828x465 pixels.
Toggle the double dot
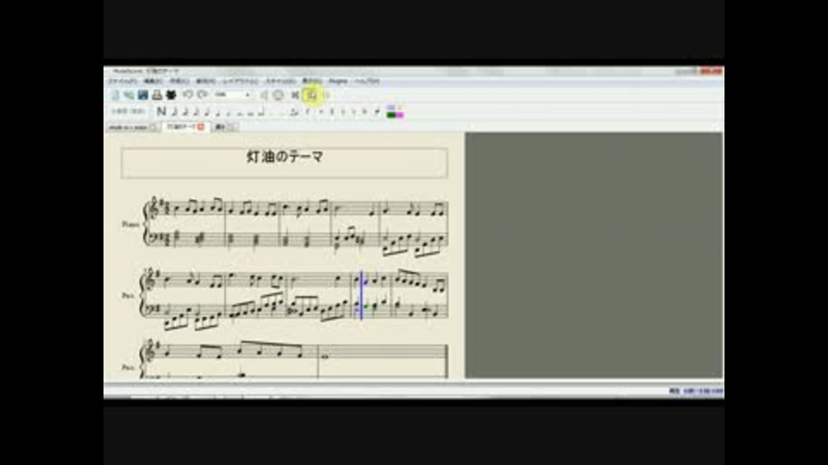click(281, 112)
